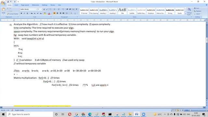
Task: Open the View tab
Action: tap(59, 5)
